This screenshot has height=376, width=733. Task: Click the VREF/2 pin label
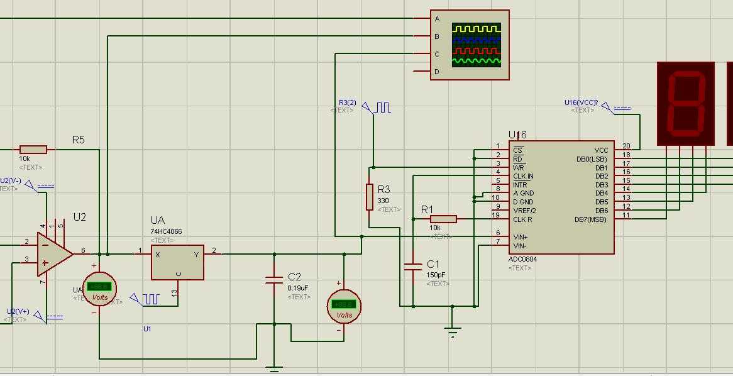pos(524,211)
